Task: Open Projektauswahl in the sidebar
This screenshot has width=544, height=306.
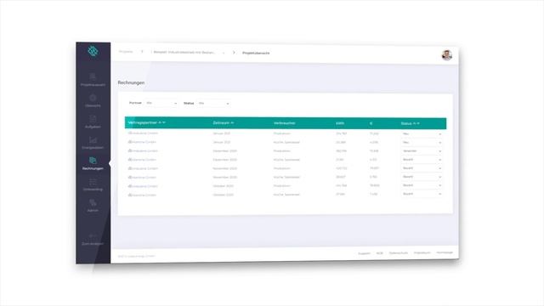Action: (x=93, y=80)
